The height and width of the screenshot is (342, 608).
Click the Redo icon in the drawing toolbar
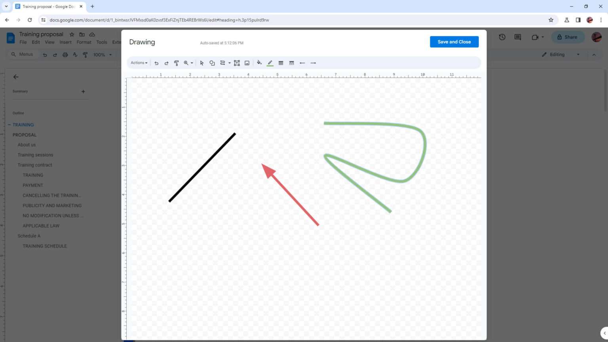point(166,63)
